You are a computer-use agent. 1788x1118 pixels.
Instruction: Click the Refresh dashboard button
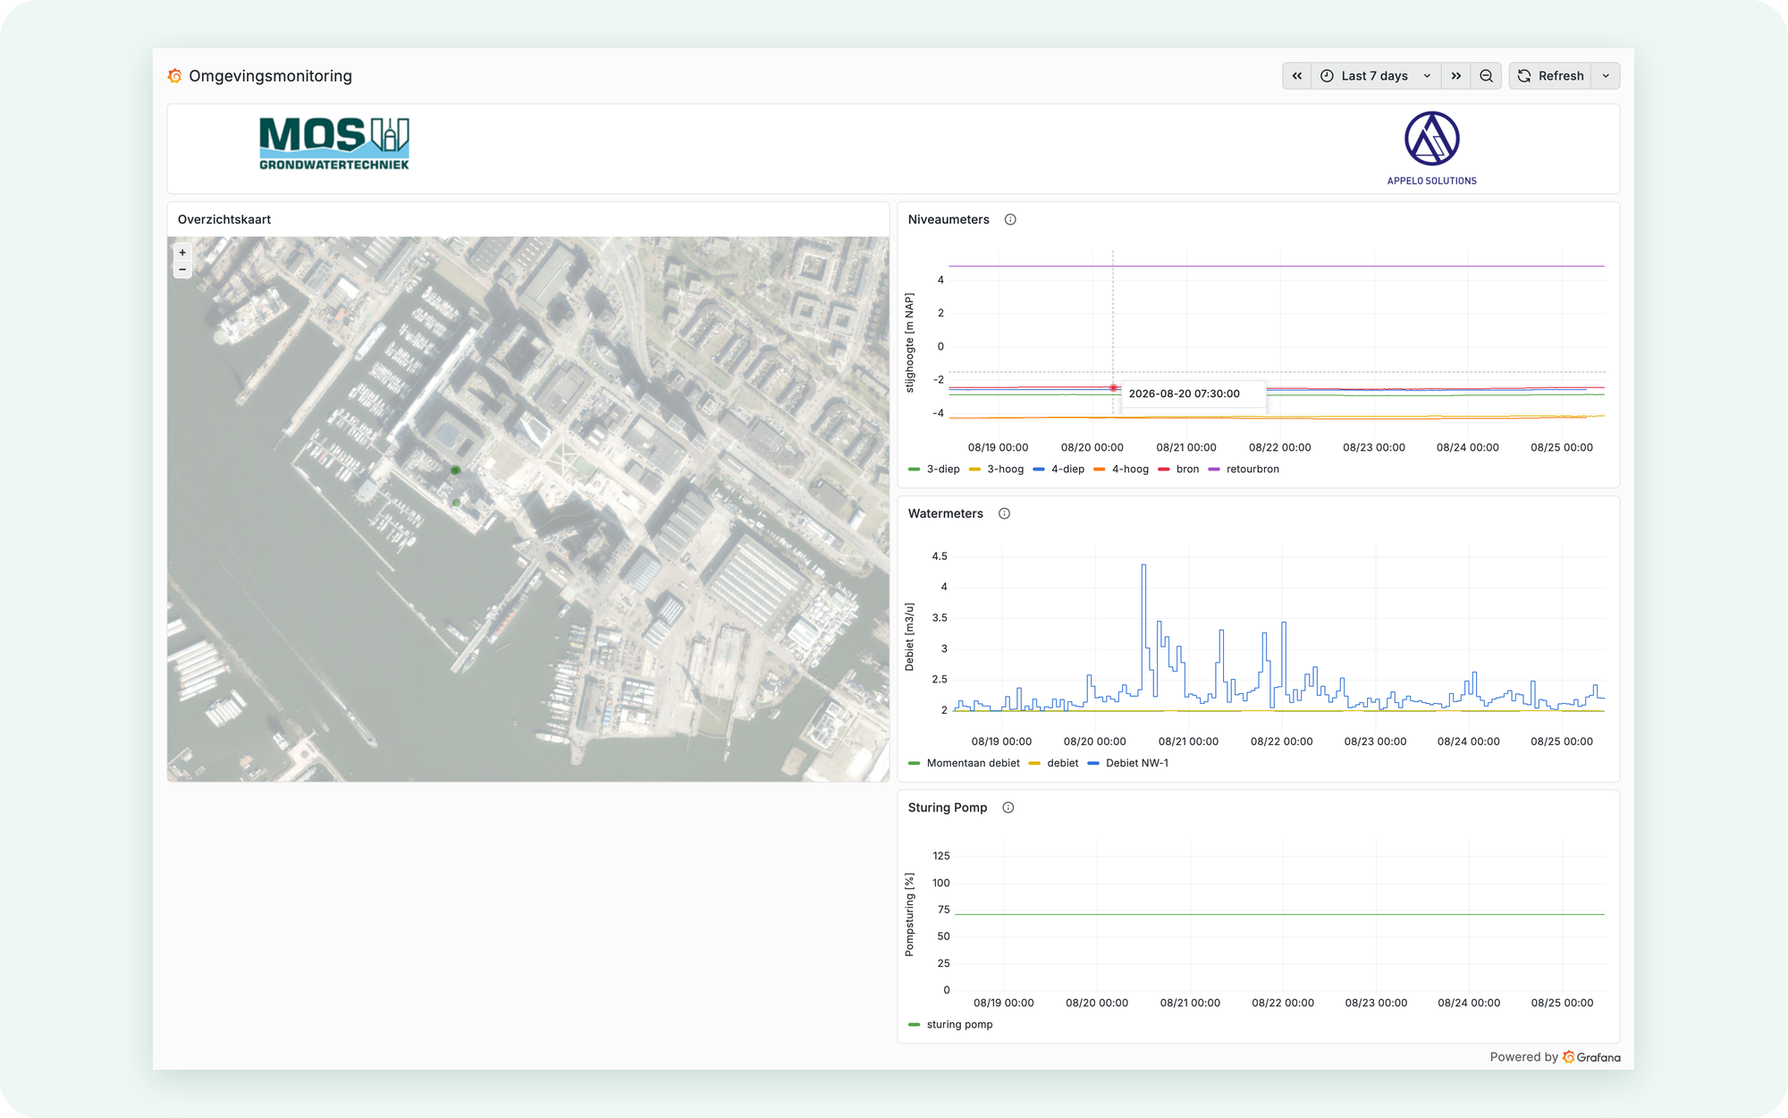coord(1551,76)
